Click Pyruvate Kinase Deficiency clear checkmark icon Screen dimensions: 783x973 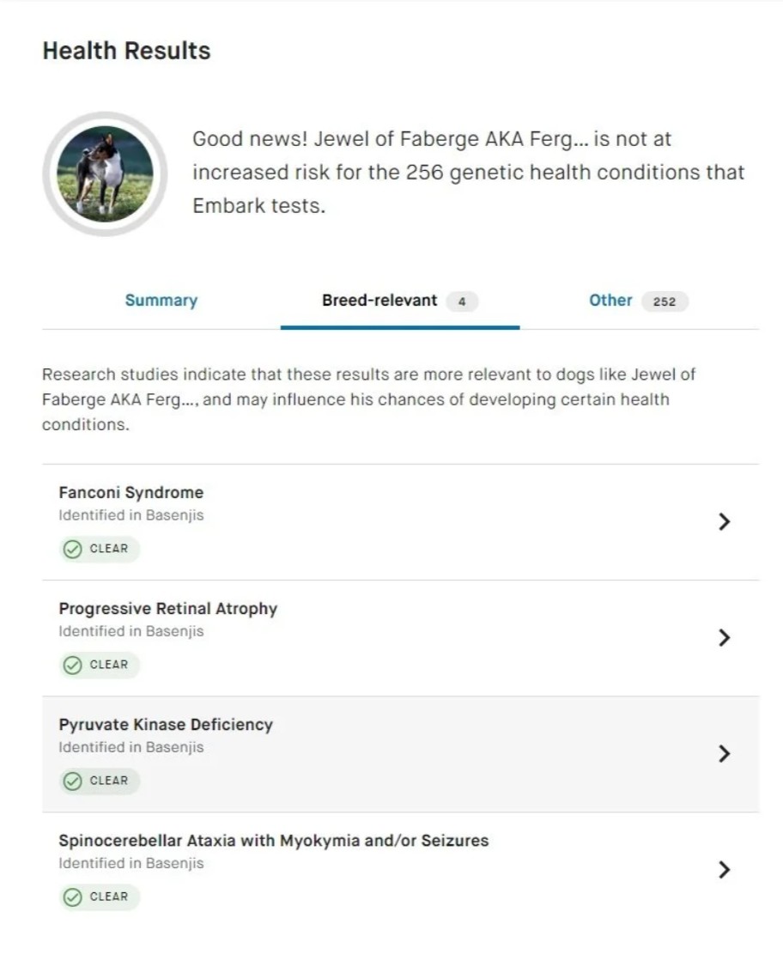[x=73, y=781]
